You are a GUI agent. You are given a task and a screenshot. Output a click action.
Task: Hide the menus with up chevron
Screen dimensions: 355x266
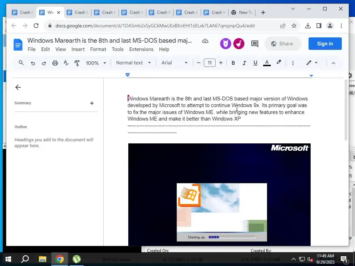[333, 63]
